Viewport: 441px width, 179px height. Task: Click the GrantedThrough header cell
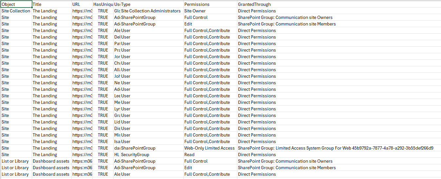(339, 4)
